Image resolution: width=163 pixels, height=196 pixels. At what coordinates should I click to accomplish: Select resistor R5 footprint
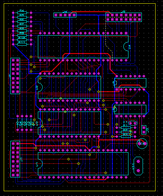22,17
